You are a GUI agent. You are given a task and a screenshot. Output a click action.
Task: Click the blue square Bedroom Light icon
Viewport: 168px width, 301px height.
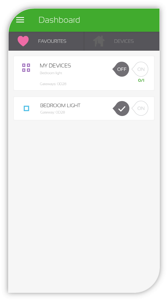click(26, 108)
